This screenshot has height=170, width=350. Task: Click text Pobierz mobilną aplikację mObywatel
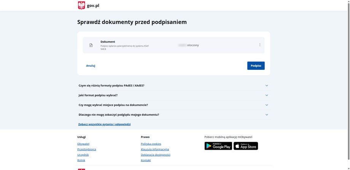[228, 137]
